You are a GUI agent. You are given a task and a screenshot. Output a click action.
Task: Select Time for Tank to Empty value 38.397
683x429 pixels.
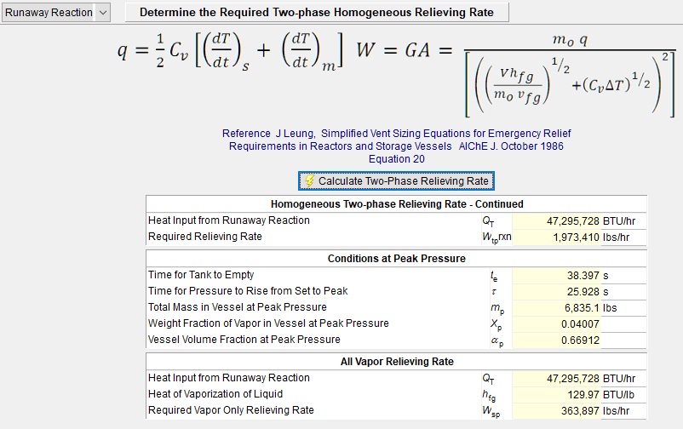point(556,276)
